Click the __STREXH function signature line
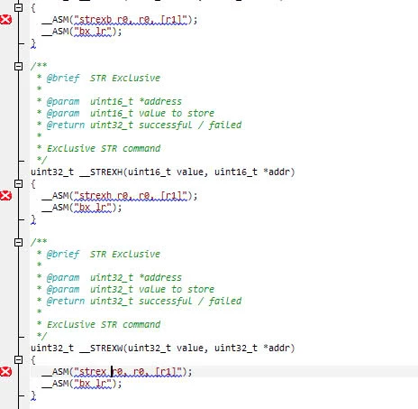418x409 pixels. click(163, 172)
